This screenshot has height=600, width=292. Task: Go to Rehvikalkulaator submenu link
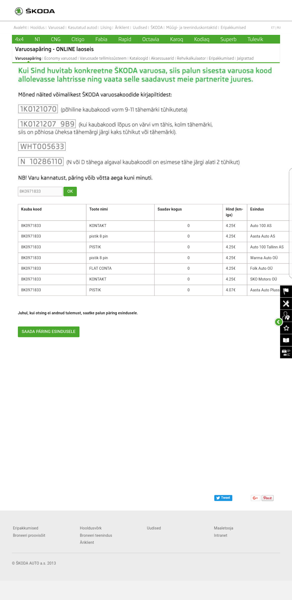[191, 58]
